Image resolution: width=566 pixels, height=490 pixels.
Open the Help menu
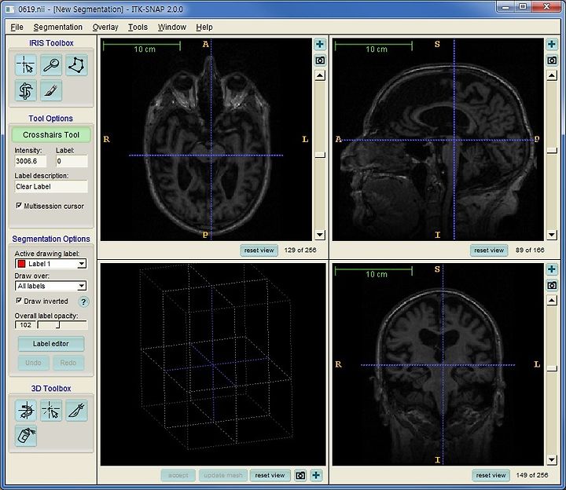coord(204,27)
